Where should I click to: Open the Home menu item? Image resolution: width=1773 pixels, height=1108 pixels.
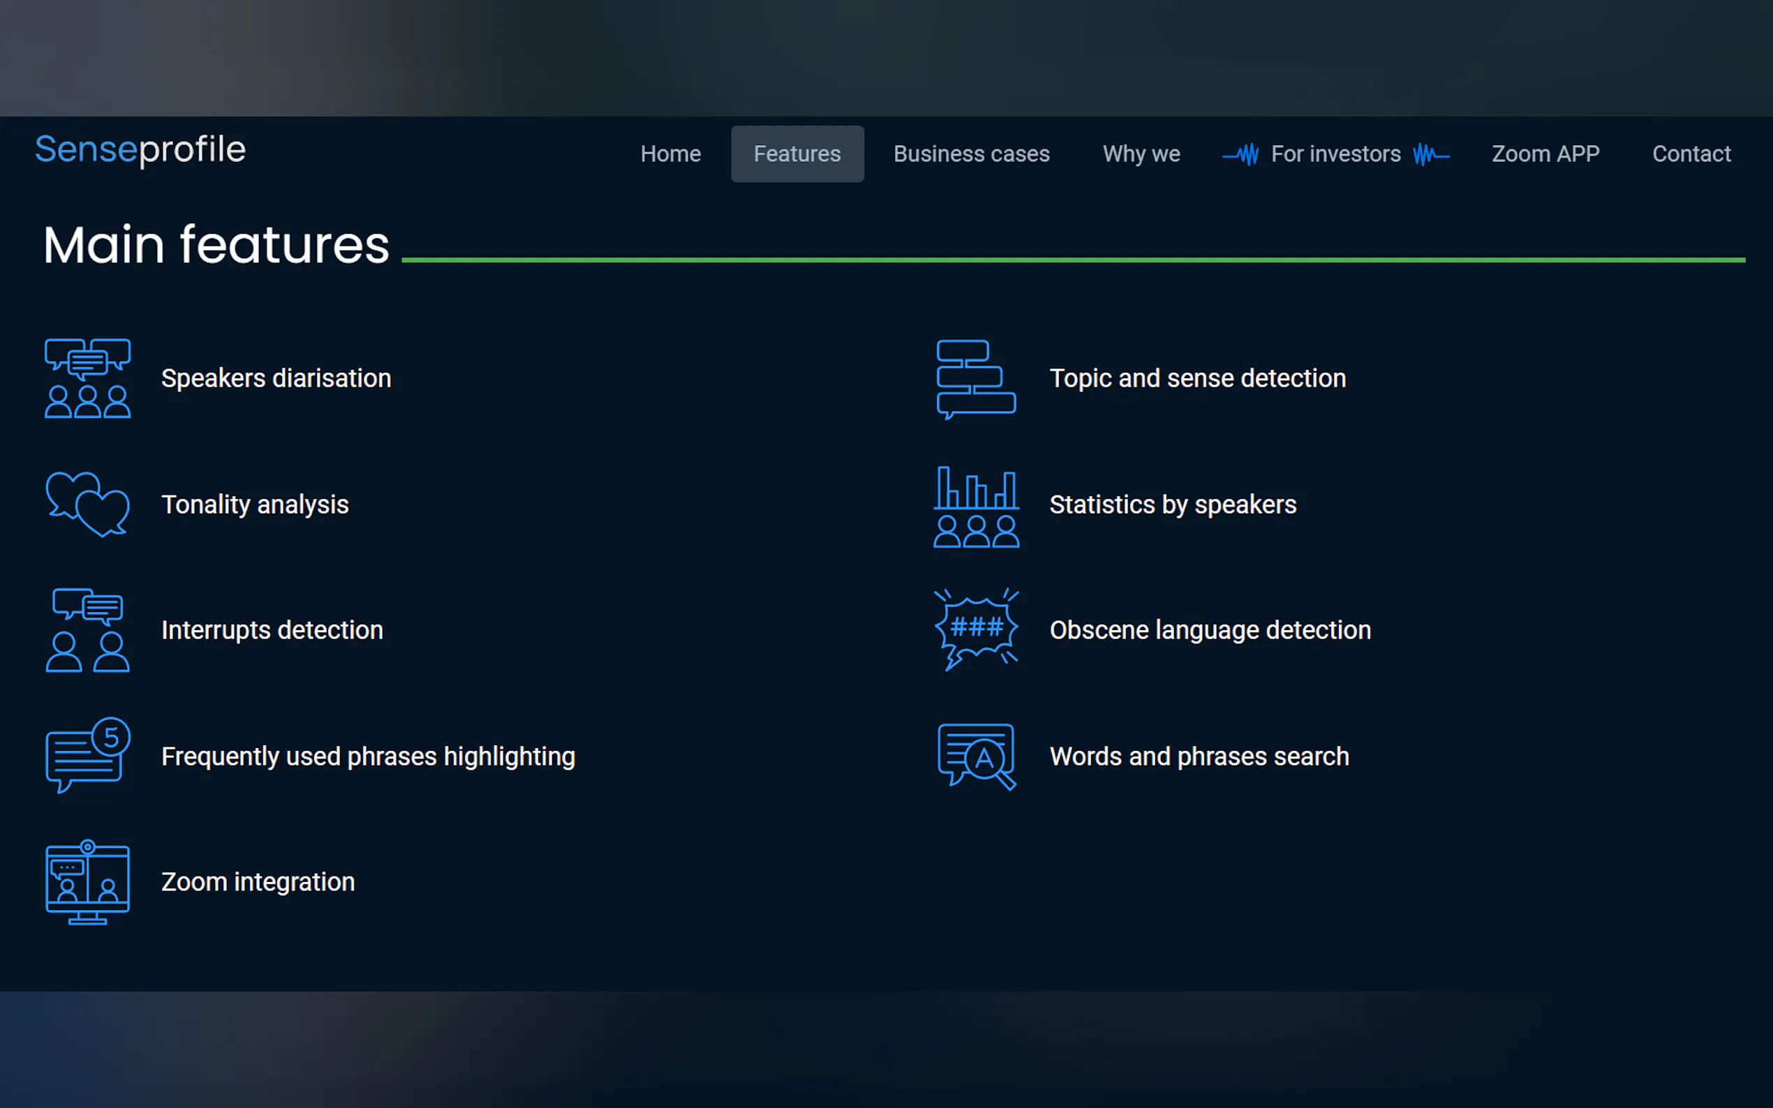point(670,154)
